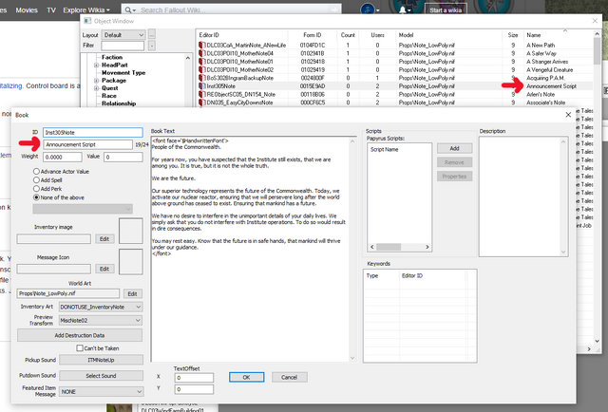
Task: Click the book icon beside DLC03CoA_MartinNote_ANewLife
Action: pyautogui.click(x=201, y=45)
